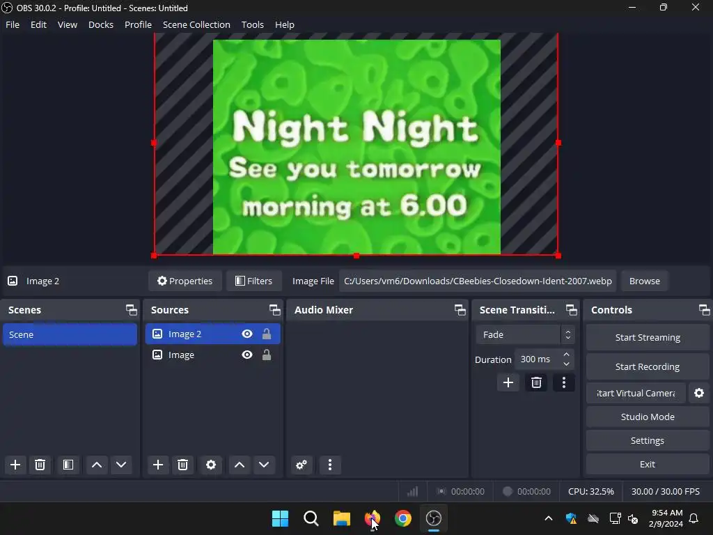Click the taskbar clock showing 9:54 AM

tap(666, 518)
